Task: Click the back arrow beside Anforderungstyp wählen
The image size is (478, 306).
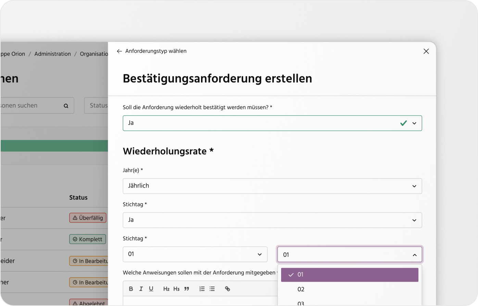Action: tap(119, 51)
